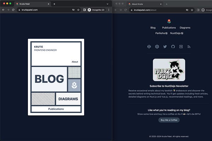Click the Buy Me a Coffee button
Image resolution: width=212 pixels, height=141 pixels.
(169, 120)
